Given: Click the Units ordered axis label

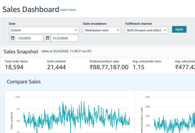Looking at the screenshot, I should [11, 121].
